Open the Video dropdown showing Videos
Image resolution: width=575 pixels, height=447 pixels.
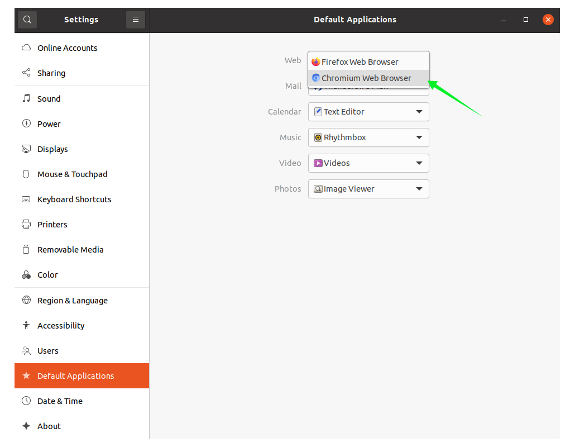368,163
